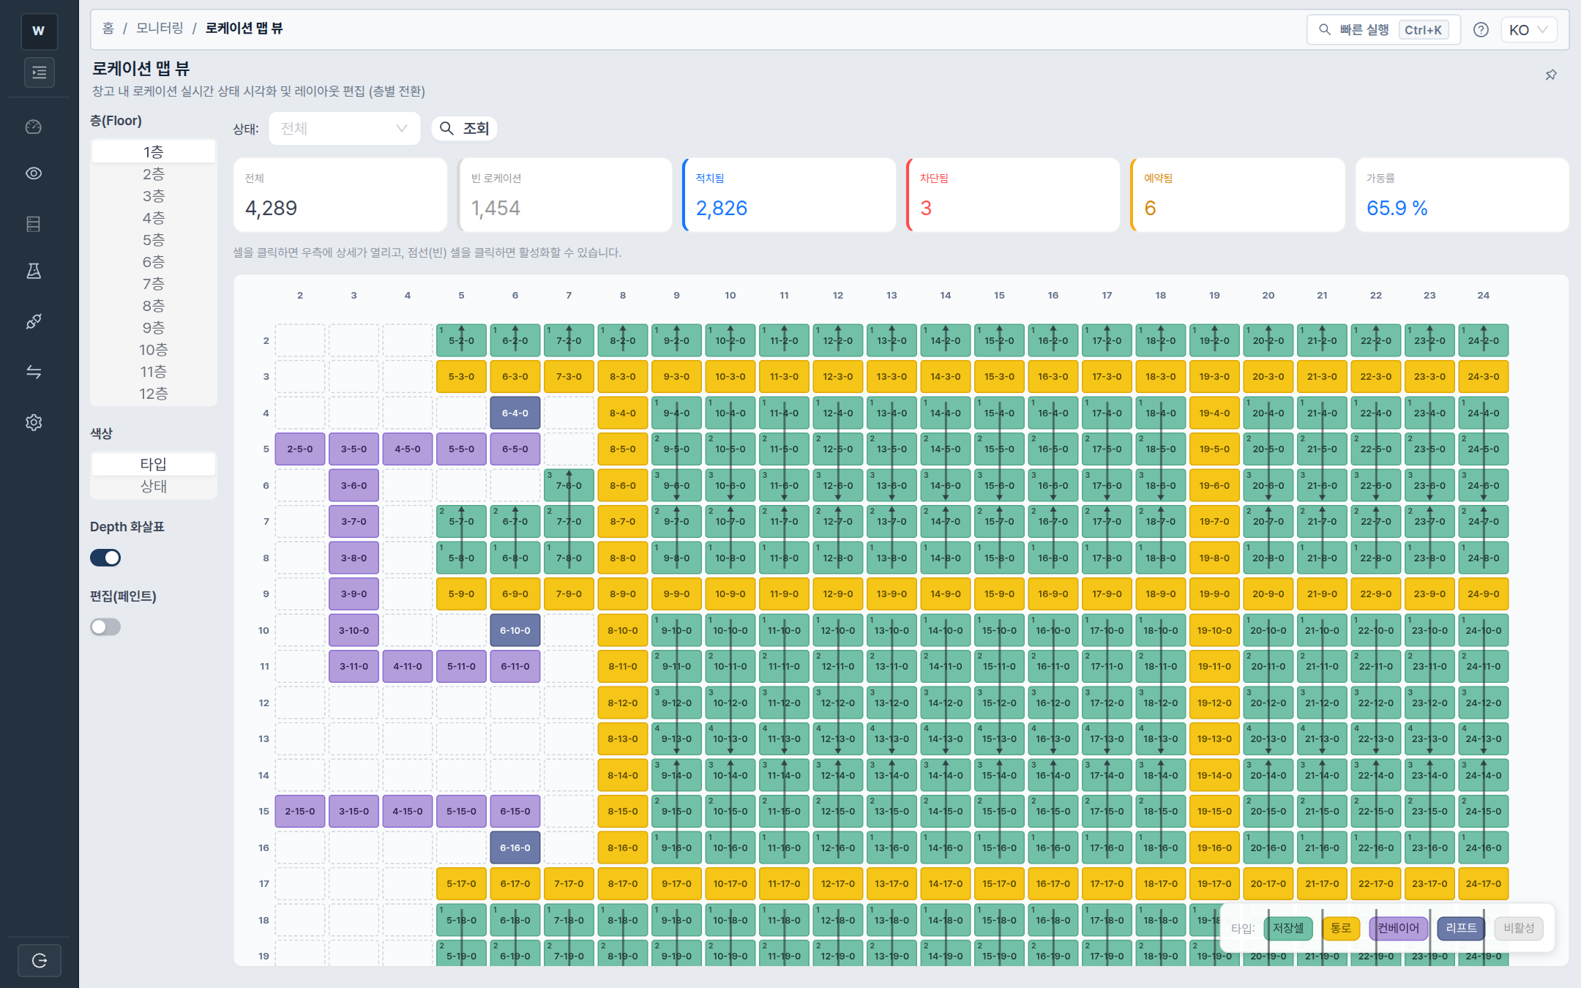Click the 리프트 legend swatch
The height and width of the screenshot is (988, 1581).
(x=1461, y=928)
